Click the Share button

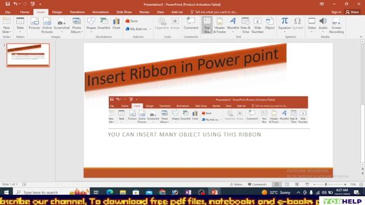352,12
